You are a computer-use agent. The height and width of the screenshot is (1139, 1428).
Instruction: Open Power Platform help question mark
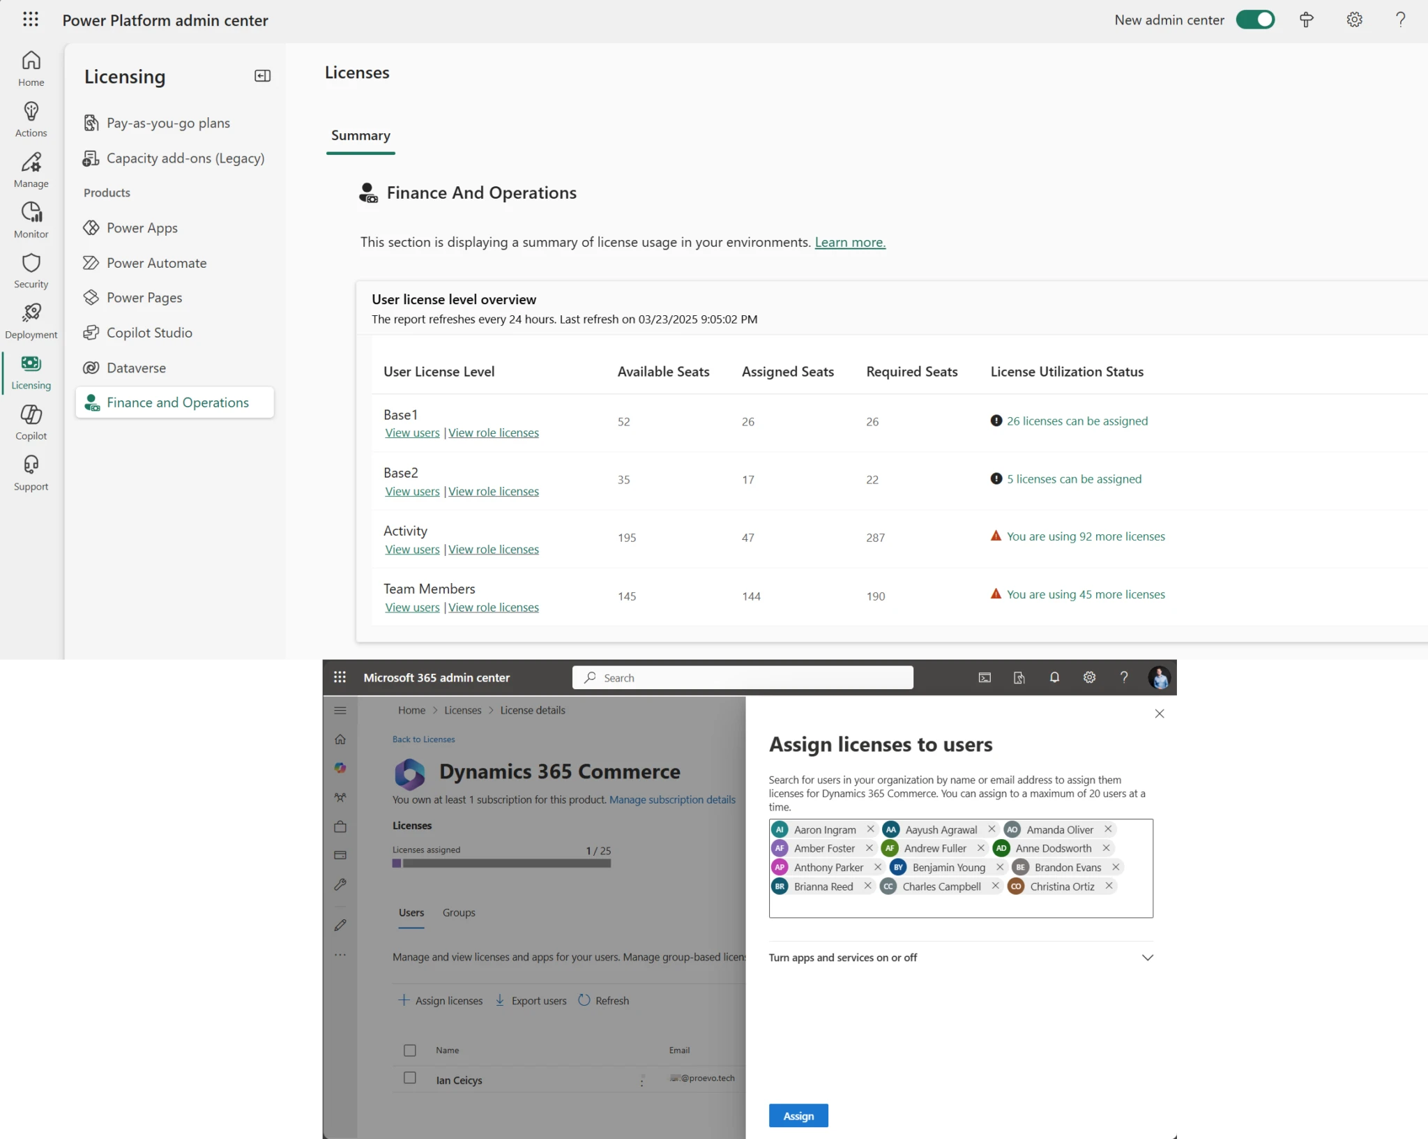click(1400, 20)
